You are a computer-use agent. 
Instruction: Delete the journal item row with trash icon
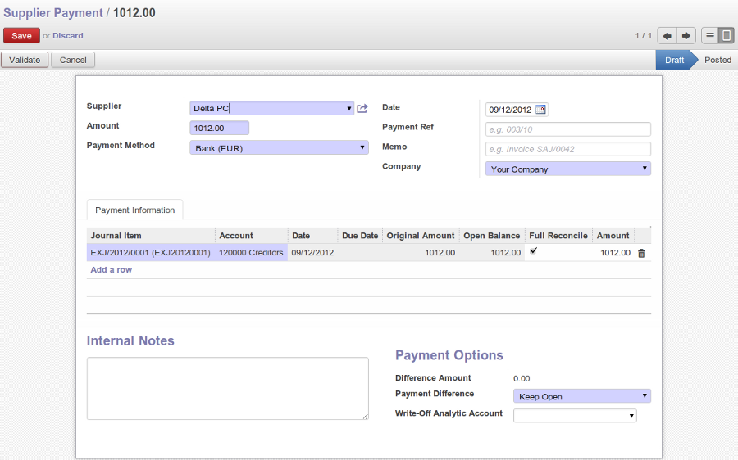pyautogui.click(x=641, y=253)
